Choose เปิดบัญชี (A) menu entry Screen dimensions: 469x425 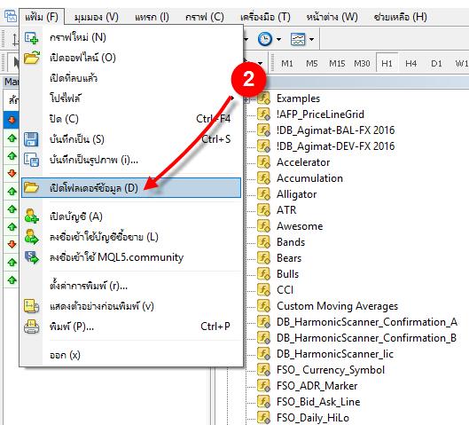pos(131,216)
